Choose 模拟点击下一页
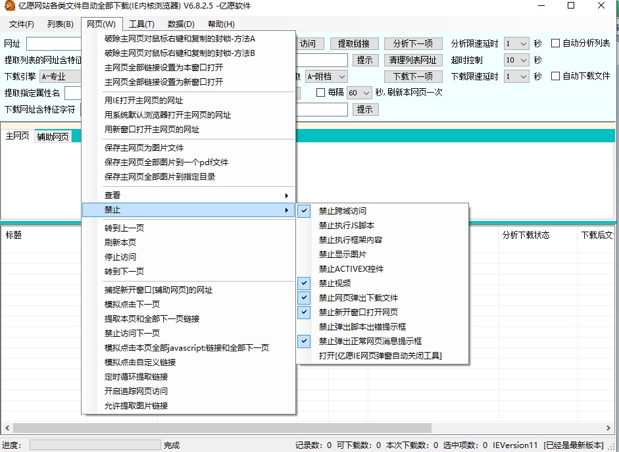The width and height of the screenshot is (619, 452). (x=189, y=305)
